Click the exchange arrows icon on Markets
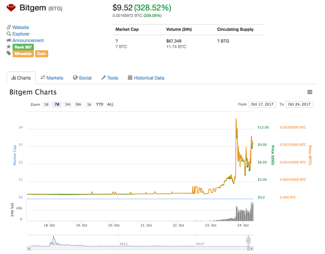Screen dimensions: 325x254 tap(43, 77)
